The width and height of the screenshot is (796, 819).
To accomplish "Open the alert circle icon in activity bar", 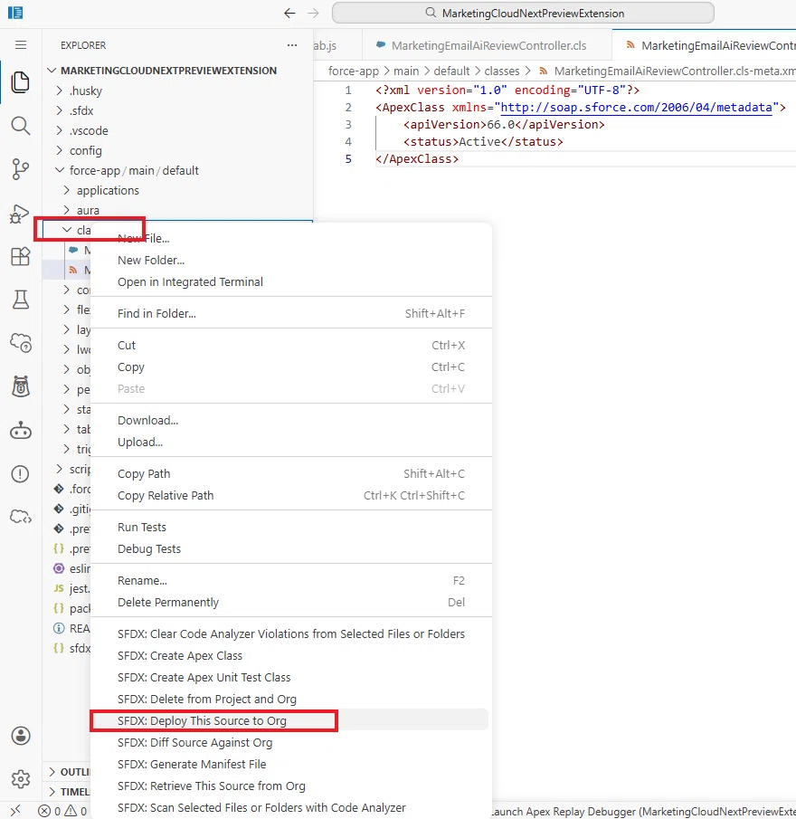I will [21, 473].
